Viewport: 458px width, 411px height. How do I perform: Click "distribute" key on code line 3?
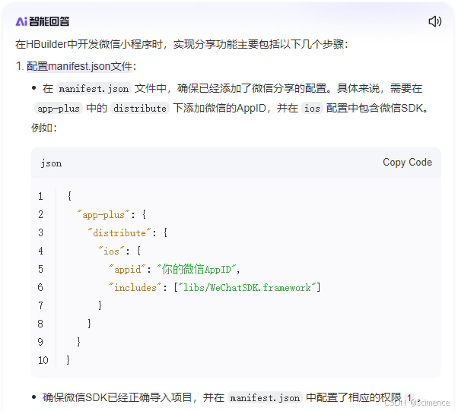pyautogui.click(x=119, y=232)
